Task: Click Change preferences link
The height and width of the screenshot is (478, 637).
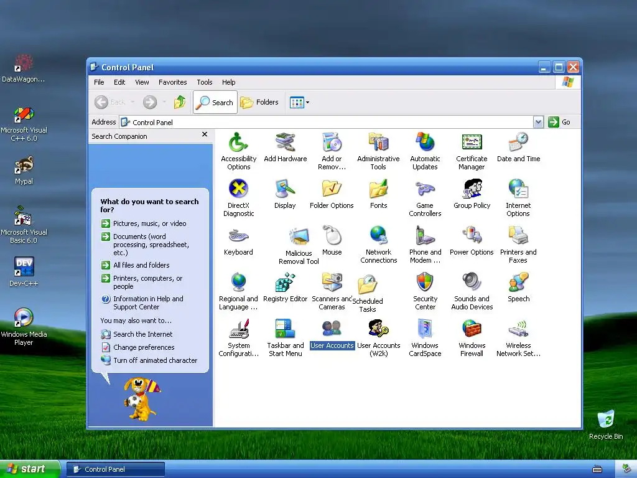Action: tap(137, 347)
